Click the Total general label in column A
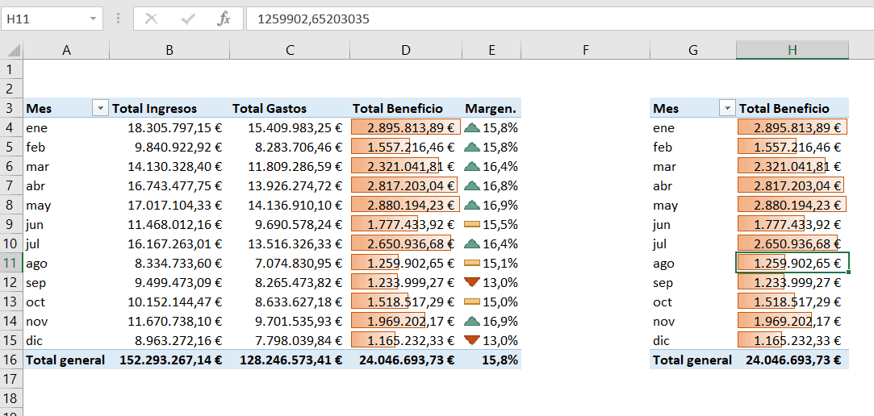The width and height of the screenshot is (874, 416). pos(66,360)
